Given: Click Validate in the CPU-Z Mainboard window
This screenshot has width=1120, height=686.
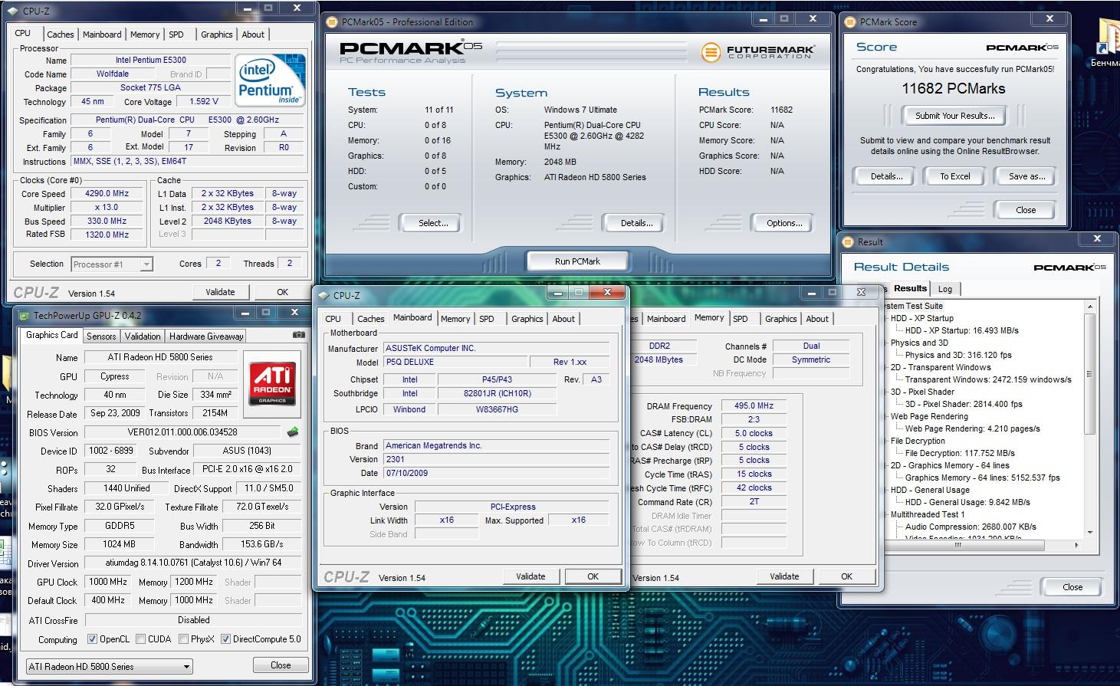Looking at the screenshot, I should point(530,576).
